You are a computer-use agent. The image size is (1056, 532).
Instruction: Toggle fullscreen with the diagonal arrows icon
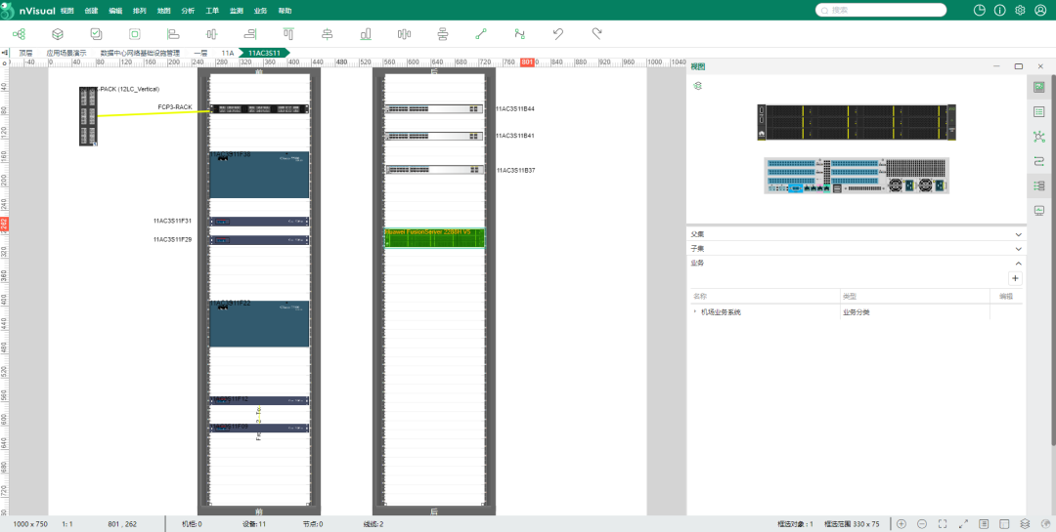963,524
